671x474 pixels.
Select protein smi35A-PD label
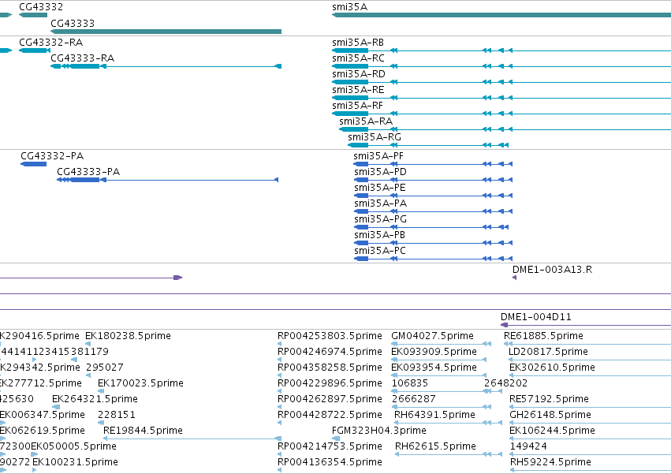pos(380,172)
